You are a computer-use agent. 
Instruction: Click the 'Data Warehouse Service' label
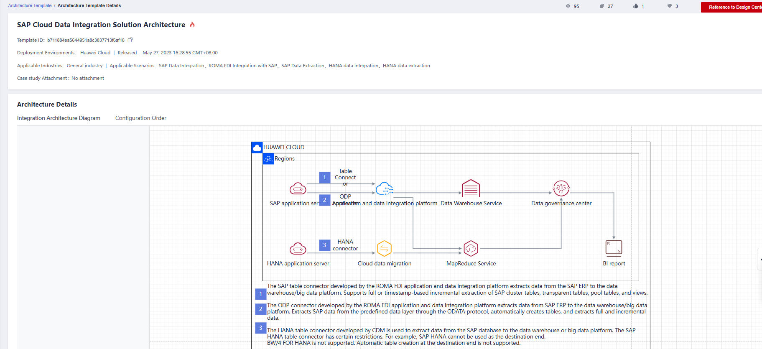point(471,204)
